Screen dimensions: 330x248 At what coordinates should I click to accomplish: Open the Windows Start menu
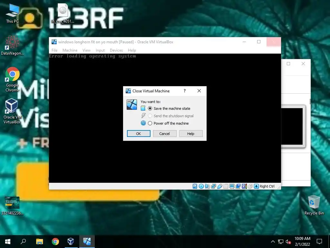point(8,242)
